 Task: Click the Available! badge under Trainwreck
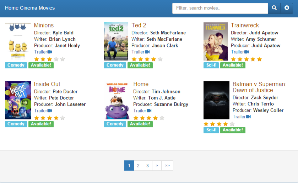tap(233, 65)
